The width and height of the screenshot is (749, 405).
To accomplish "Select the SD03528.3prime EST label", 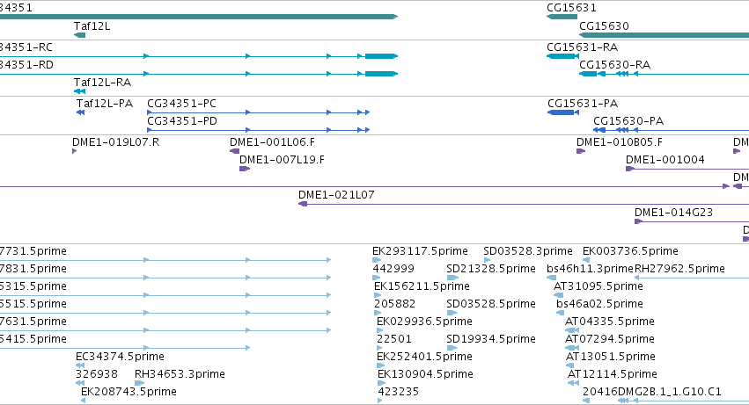I will coord(528,251).
